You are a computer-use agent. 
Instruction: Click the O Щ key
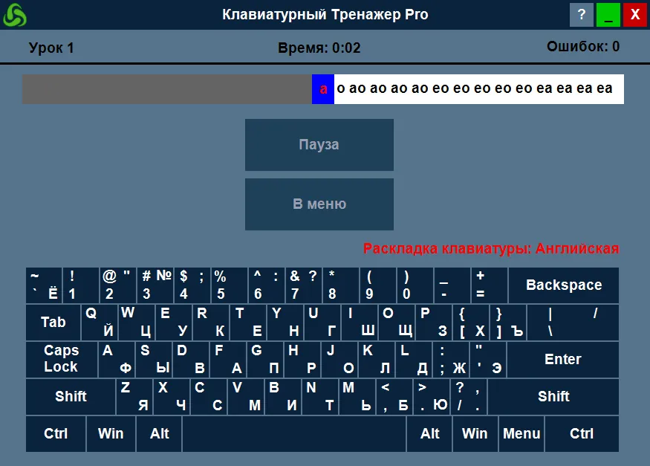(x=396, y=322)
